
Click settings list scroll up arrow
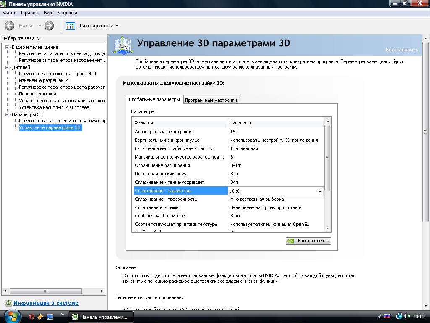point(328,121)
